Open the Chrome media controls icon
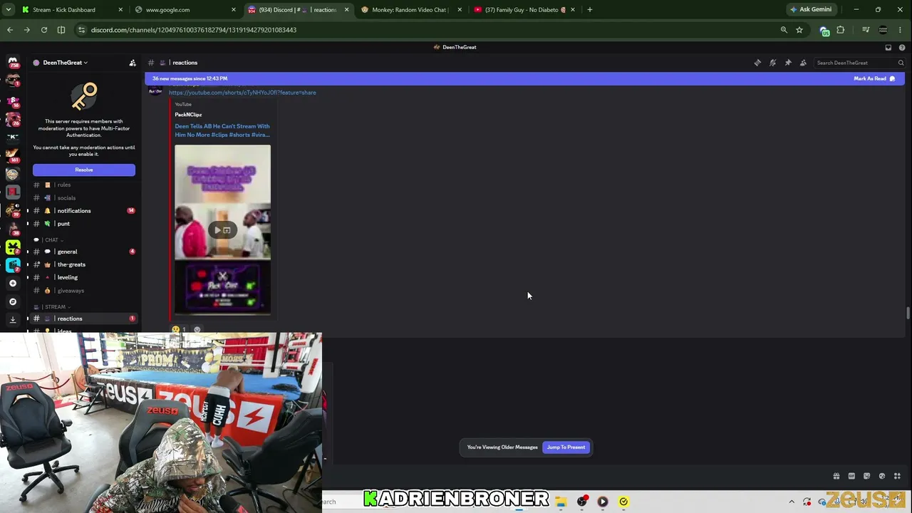912x513 pixels. click(x=866, y=30)
